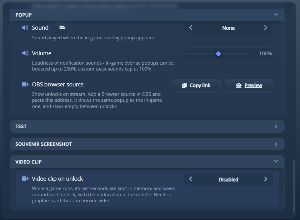The width and height of the screenshot is (300, 220).
Task: Expand the TEST section
Action: click(147, 126)
